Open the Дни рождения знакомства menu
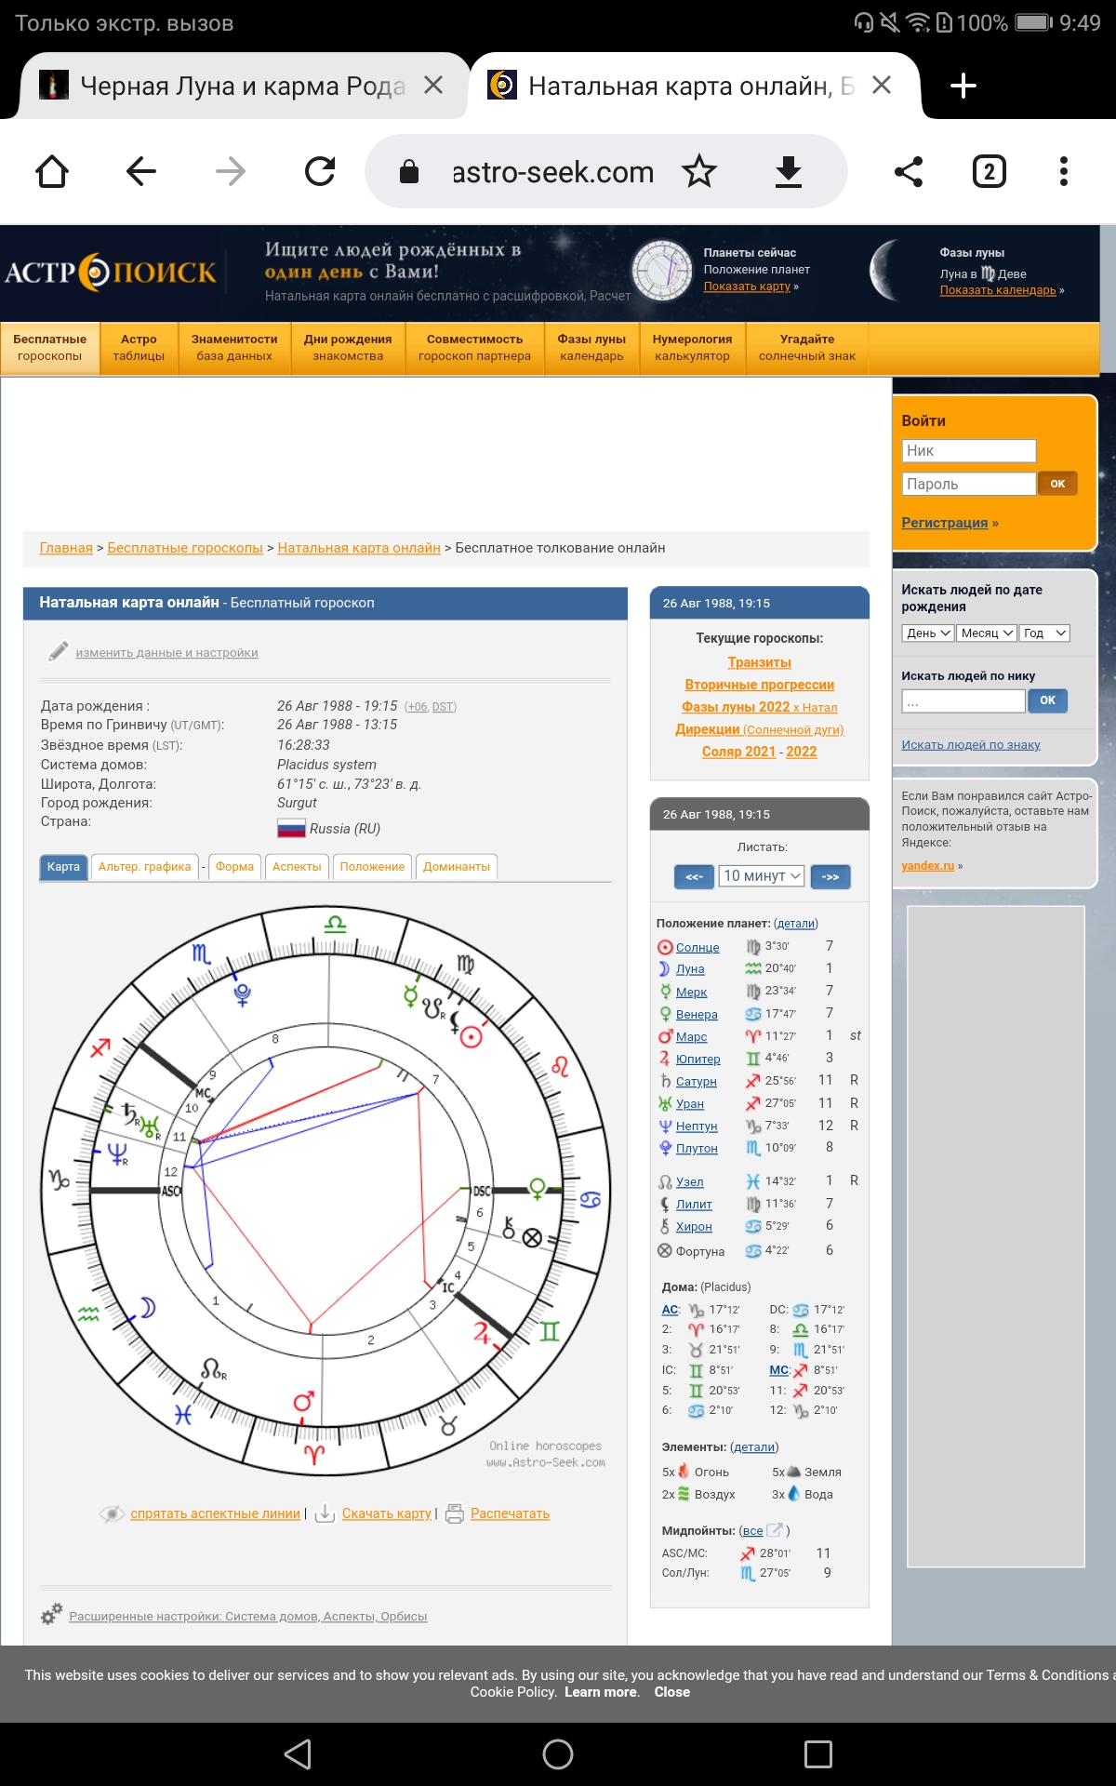This screenshot has height=1786, width=1116. pos(348,348)
